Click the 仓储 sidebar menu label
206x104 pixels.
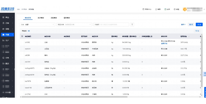[x=7, y=35]
